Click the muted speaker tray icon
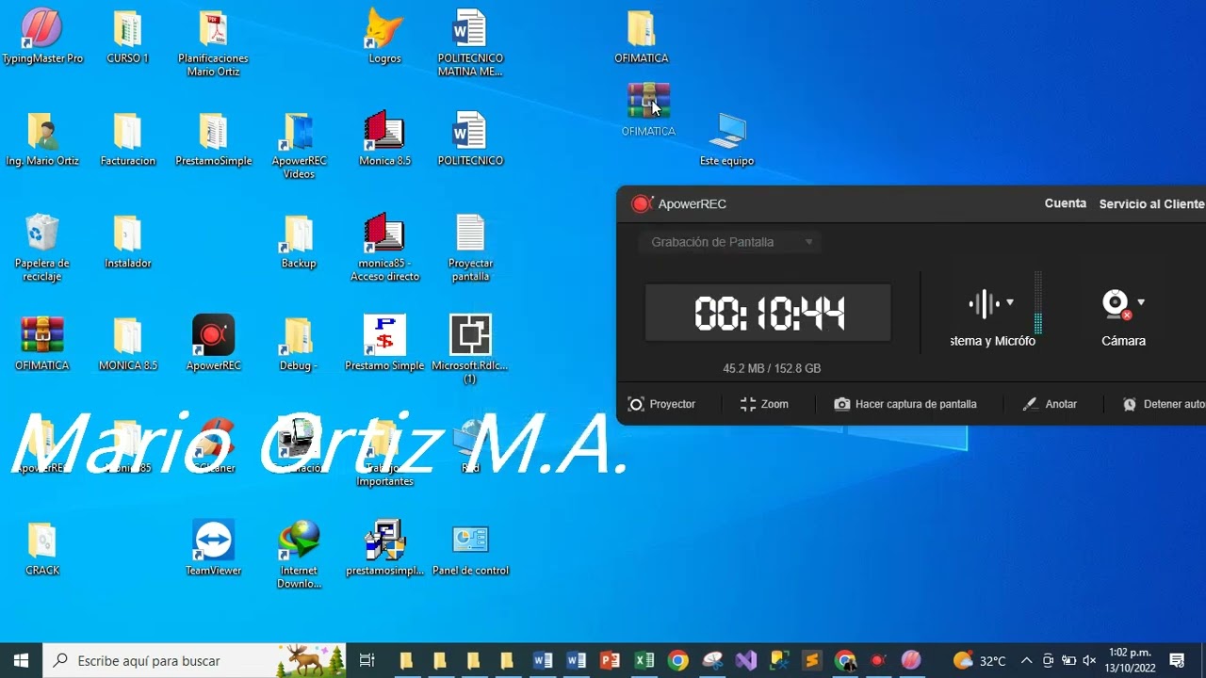 tap(1090, 660)
